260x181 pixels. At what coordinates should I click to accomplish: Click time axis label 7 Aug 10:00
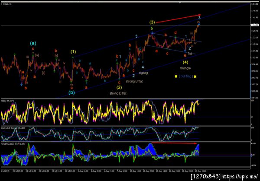pos(122,171)
